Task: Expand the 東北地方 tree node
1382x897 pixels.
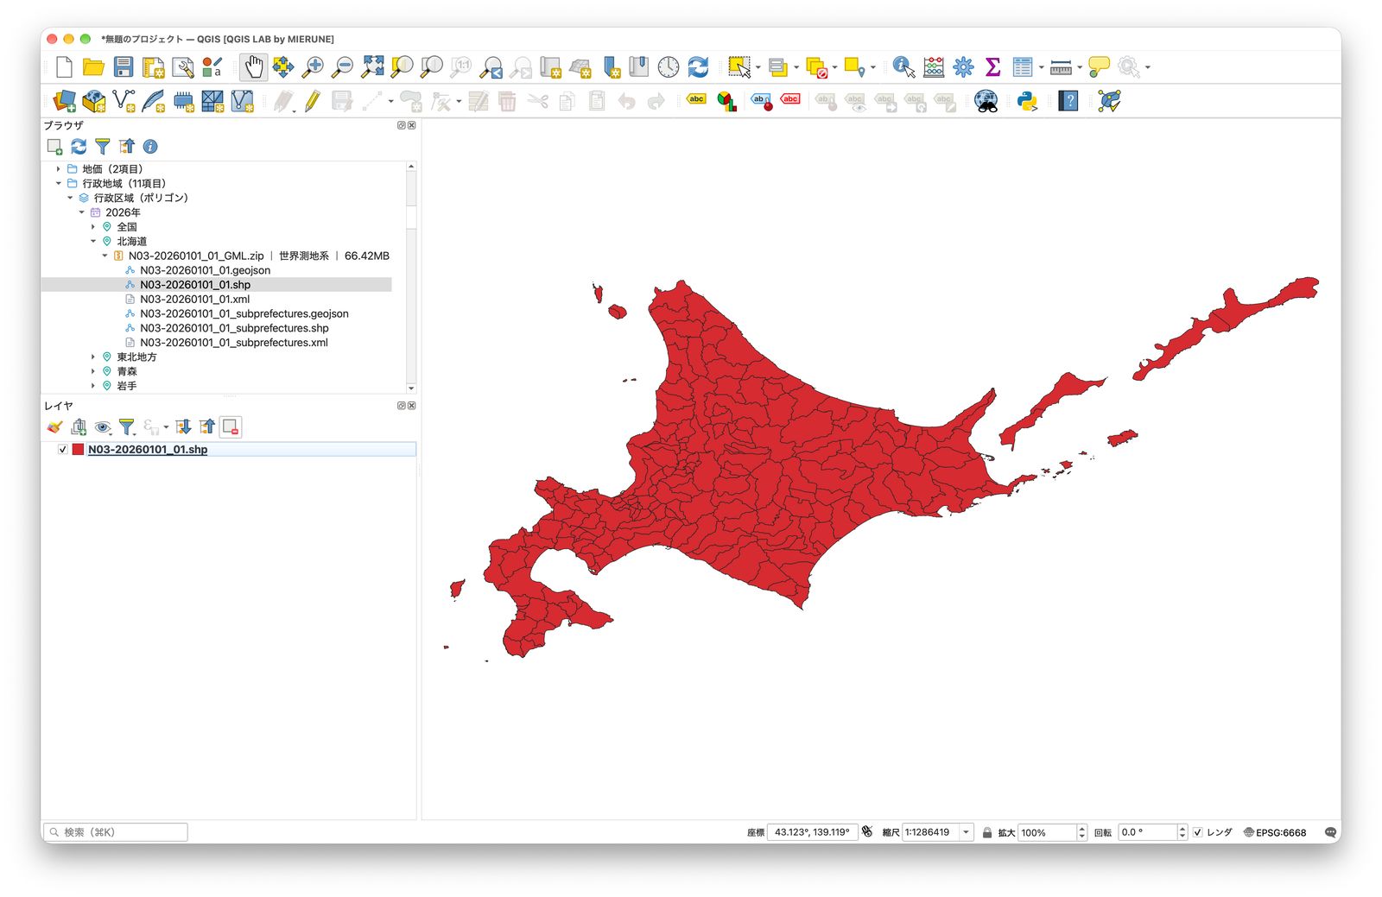Action: point(93,357)
